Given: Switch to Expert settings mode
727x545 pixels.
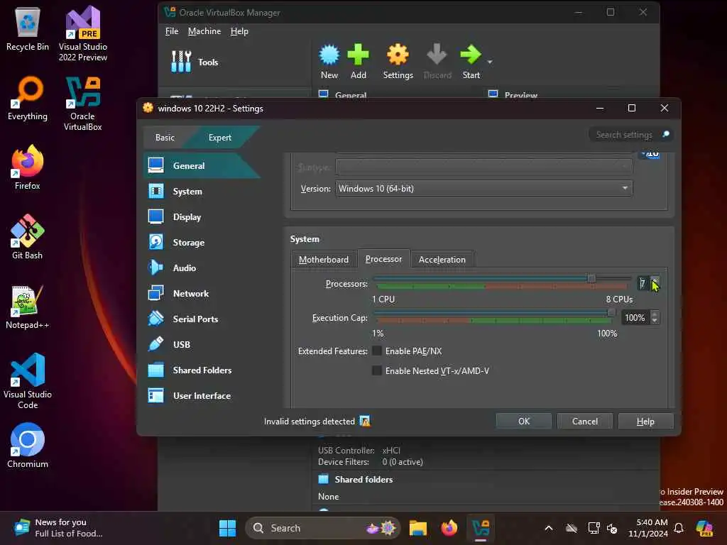Looking at the screenshot, I should [220, 137].
